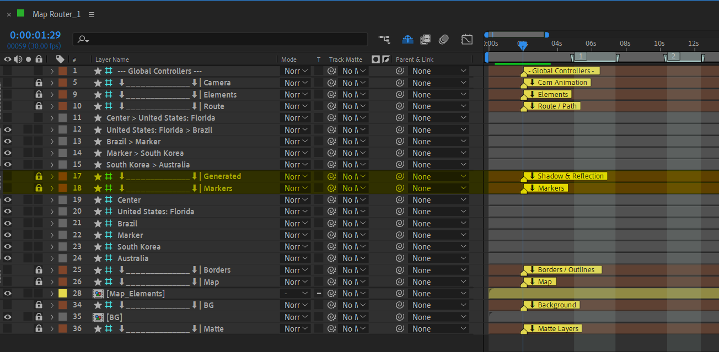Expand the Camera layer 5 properties
The image size is (719, 352).
pyautogui.click(x=52, y=83)
